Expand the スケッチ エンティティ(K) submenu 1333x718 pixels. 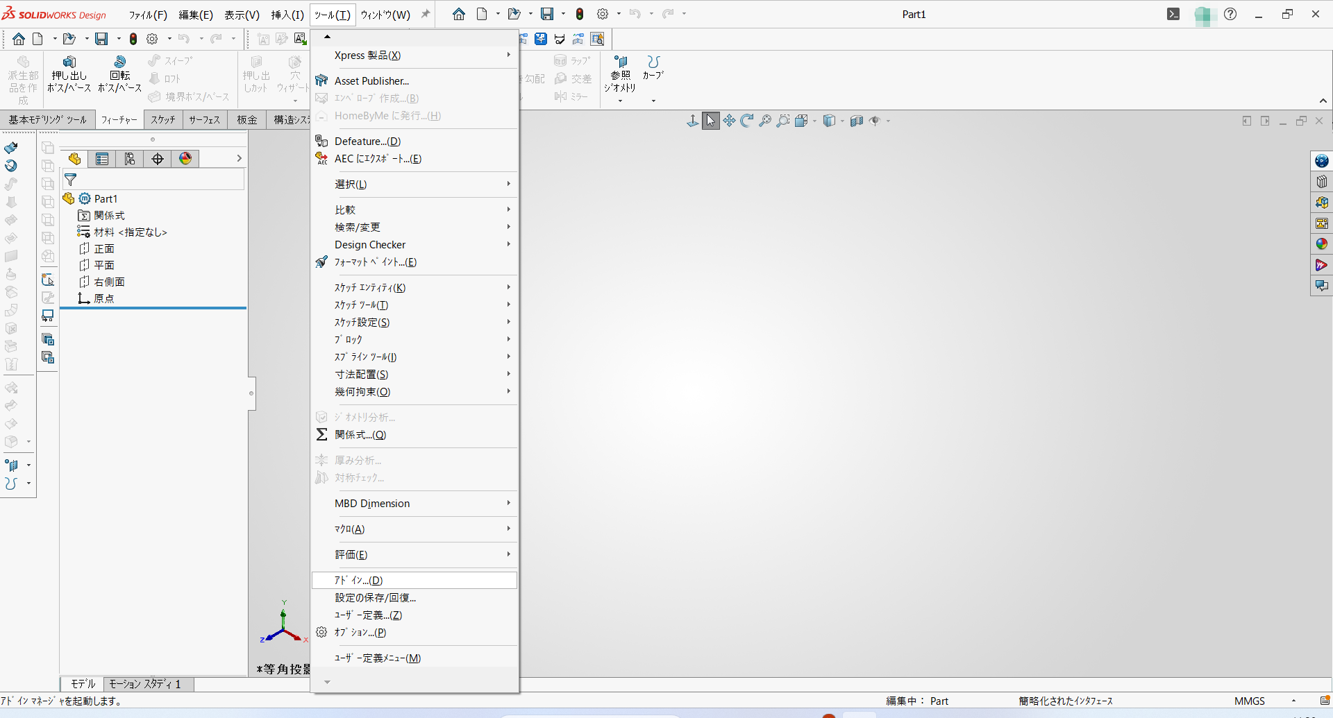[414, 288]
